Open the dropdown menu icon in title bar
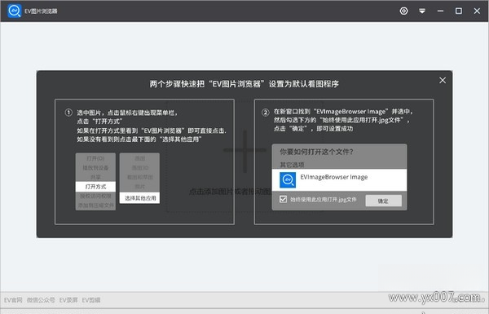The height and width of the screenshot is (314, 489). point(422,11)
